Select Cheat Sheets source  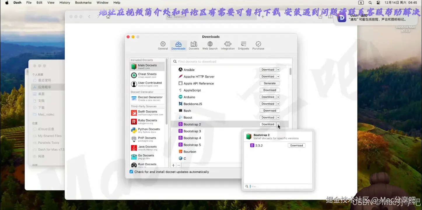(147, 75)
